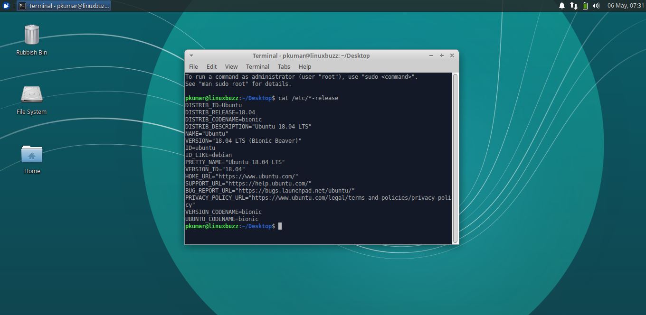Click the DISTRIB_DESCRIPTION line

click(248, 127)
